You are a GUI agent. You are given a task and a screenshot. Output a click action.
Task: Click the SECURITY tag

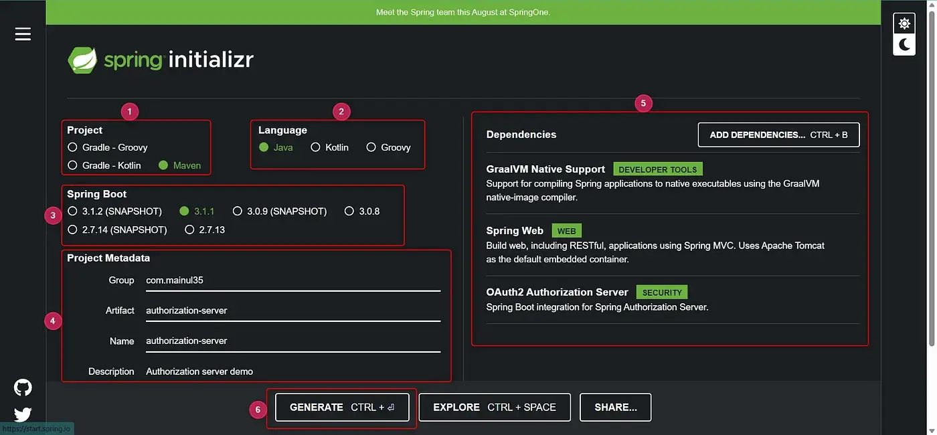pos(662,292)
